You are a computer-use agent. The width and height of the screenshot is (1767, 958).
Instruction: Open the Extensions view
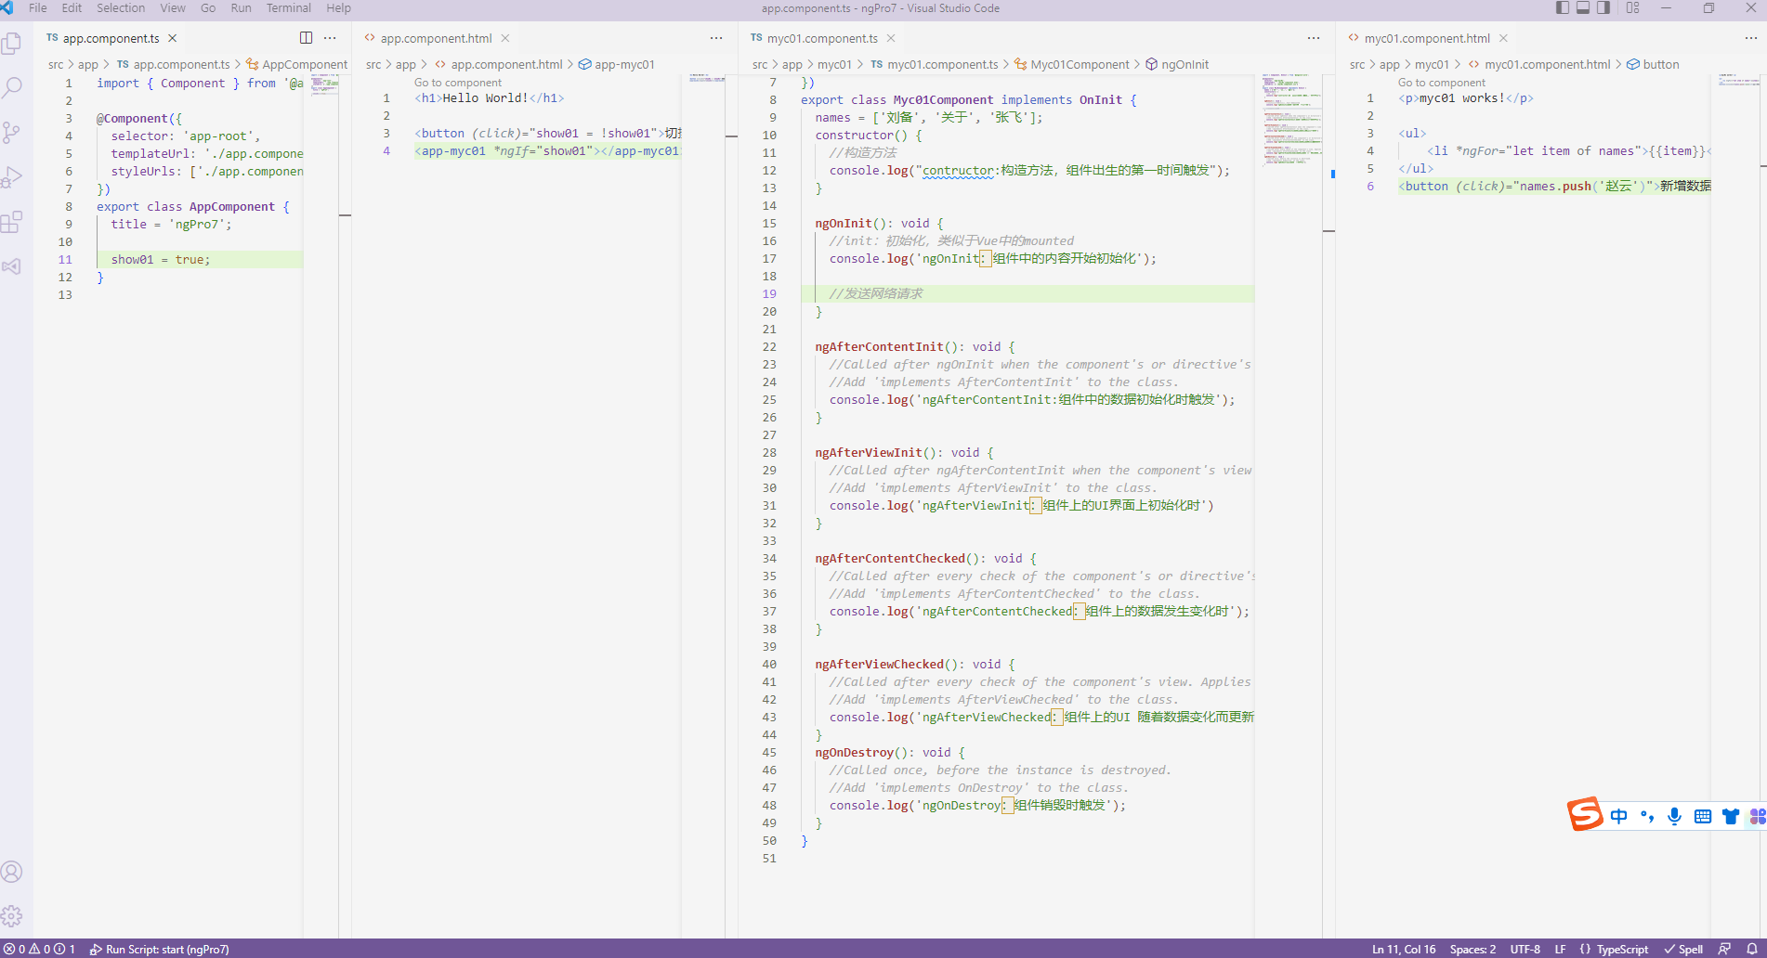pyautogui.click(x=12, y=223)
